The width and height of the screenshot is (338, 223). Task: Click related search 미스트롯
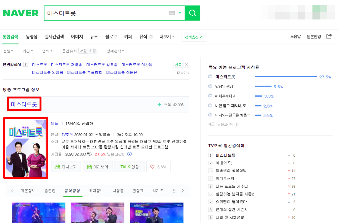click(39, 65)
